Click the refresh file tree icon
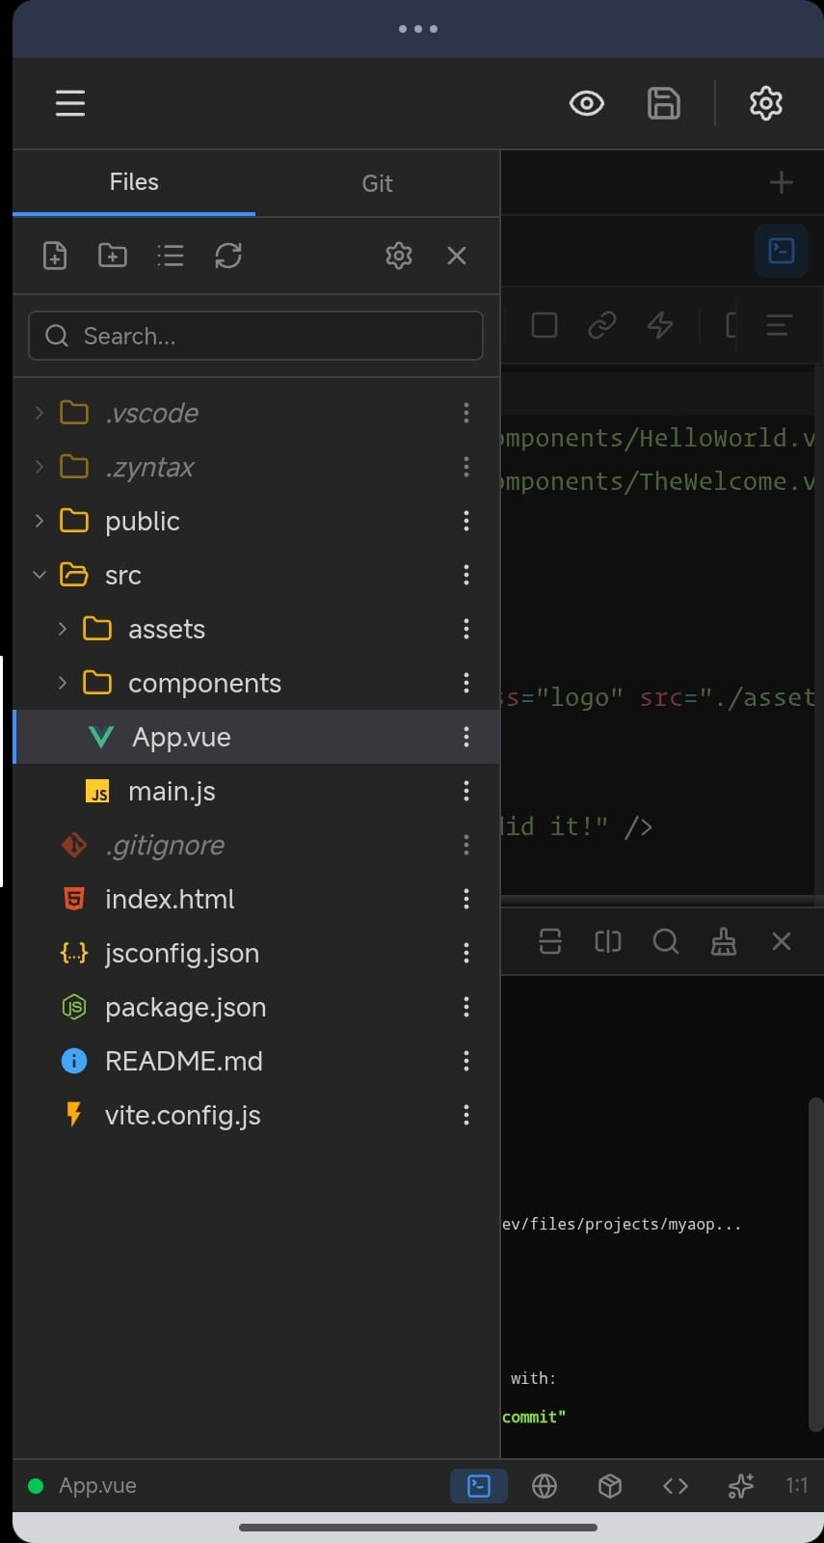The height and width of the screenshot is (1543, 824). 228,256
